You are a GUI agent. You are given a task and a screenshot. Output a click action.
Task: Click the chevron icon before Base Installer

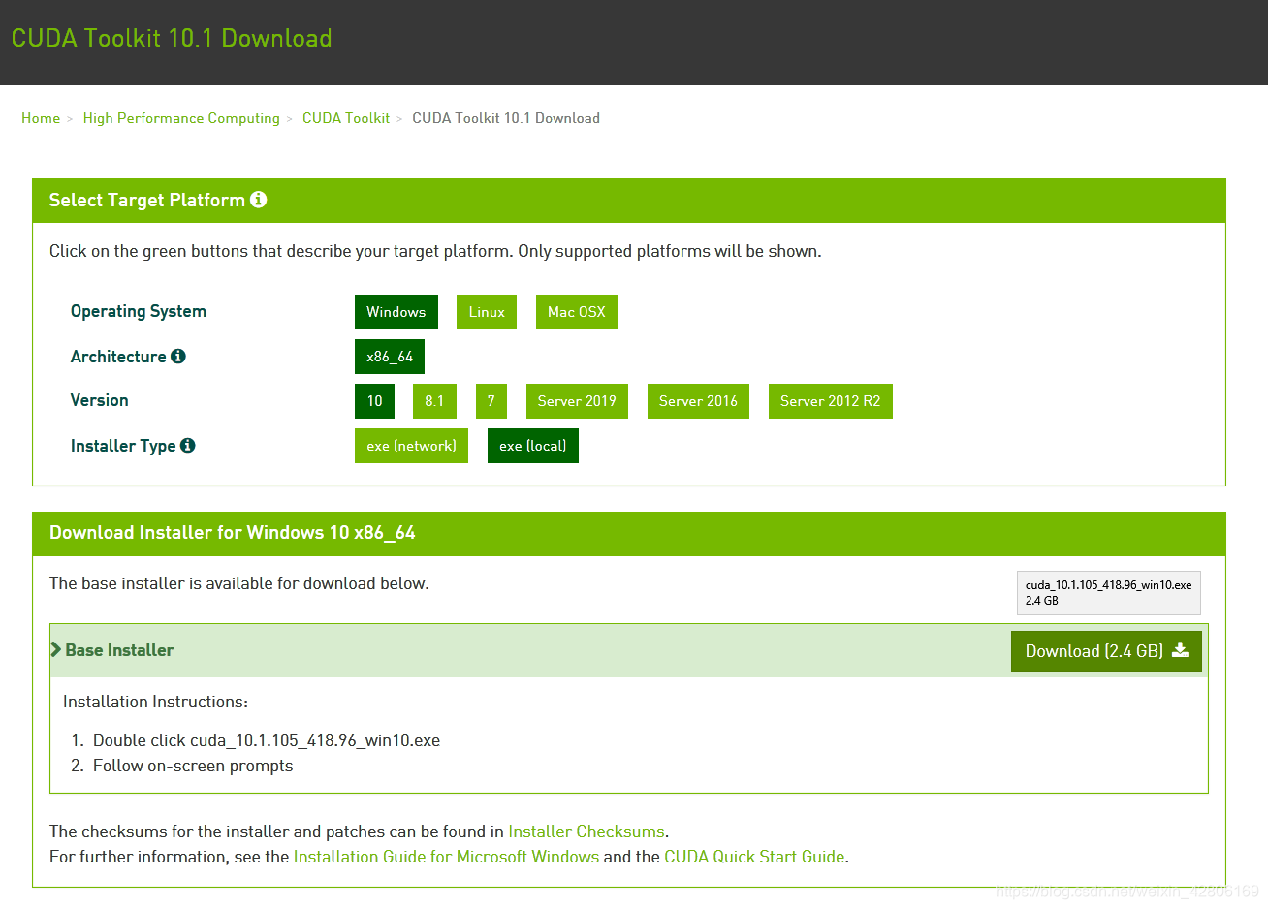tap(55, 649)
